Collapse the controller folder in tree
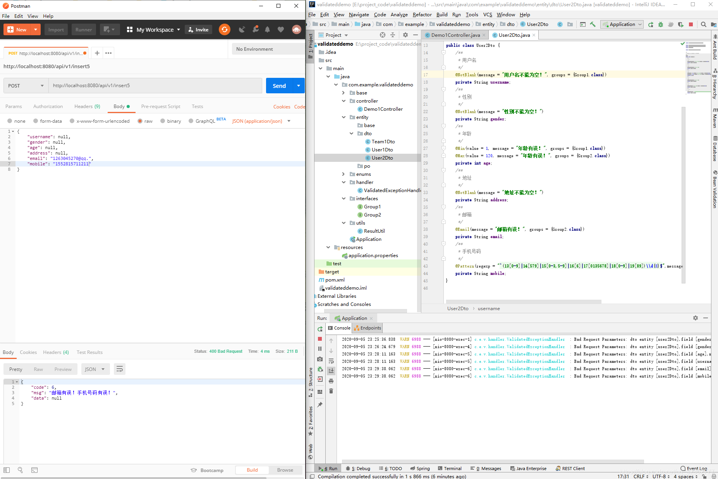 [x=344, y=101]
